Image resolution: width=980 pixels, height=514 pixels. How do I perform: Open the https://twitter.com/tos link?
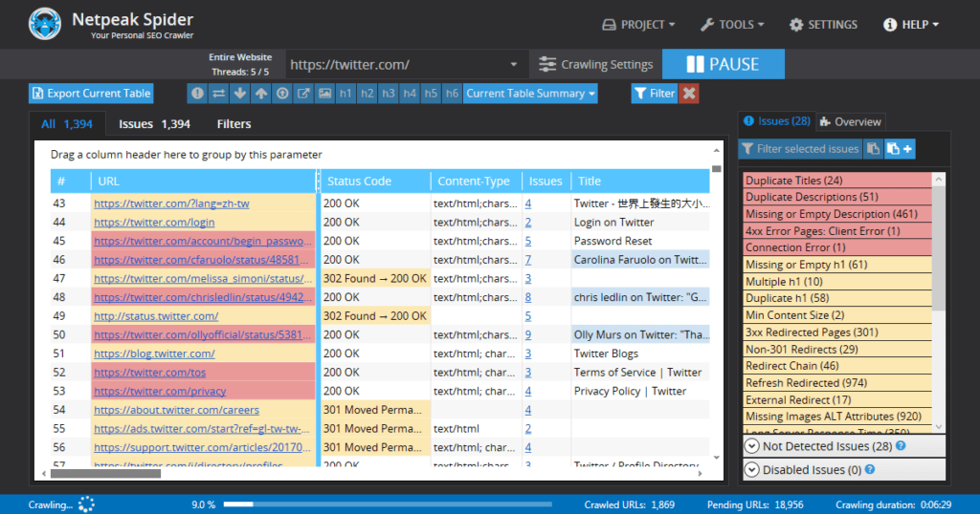pos(150,373)
